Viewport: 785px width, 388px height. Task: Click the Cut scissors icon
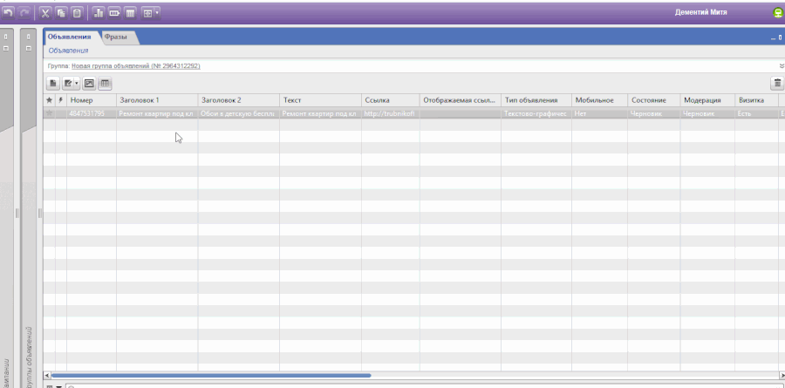pos(45,13)
